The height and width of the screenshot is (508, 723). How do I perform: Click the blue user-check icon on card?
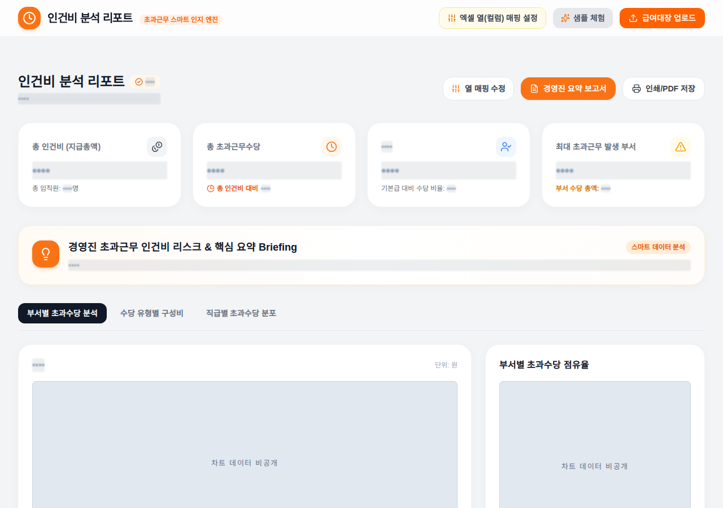506,147
